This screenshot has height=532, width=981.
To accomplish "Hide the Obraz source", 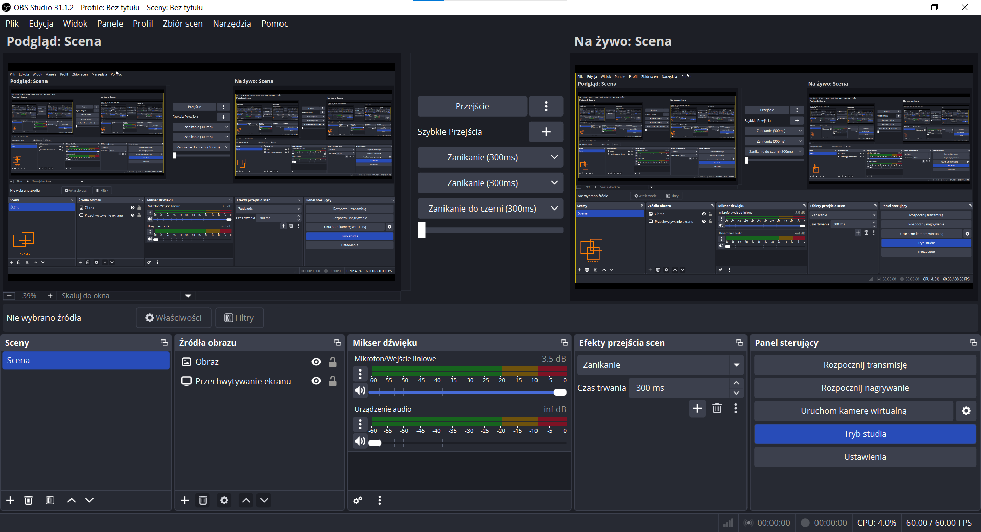I will click(x=316, y=362).
